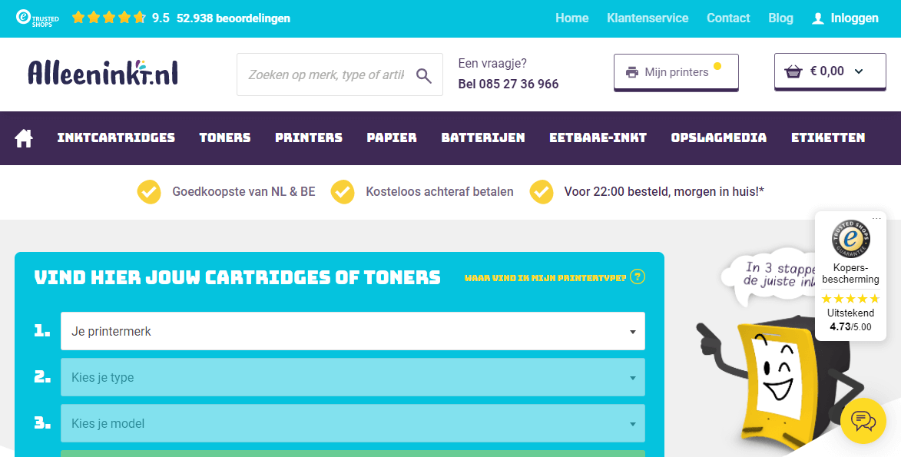Click the 'Goedkoopste van NL & BE' text
Image resolution: width=901 pixels, height=457 pixels.
pos(243,192)
